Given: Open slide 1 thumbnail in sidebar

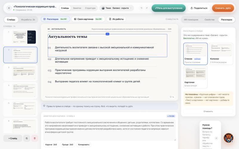Looking at the screenshot, I should (x=20, y=37).
